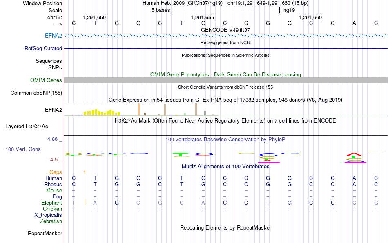Click the 1,291,655 position marker
388x243 pixels.
(x=203, y=17)
